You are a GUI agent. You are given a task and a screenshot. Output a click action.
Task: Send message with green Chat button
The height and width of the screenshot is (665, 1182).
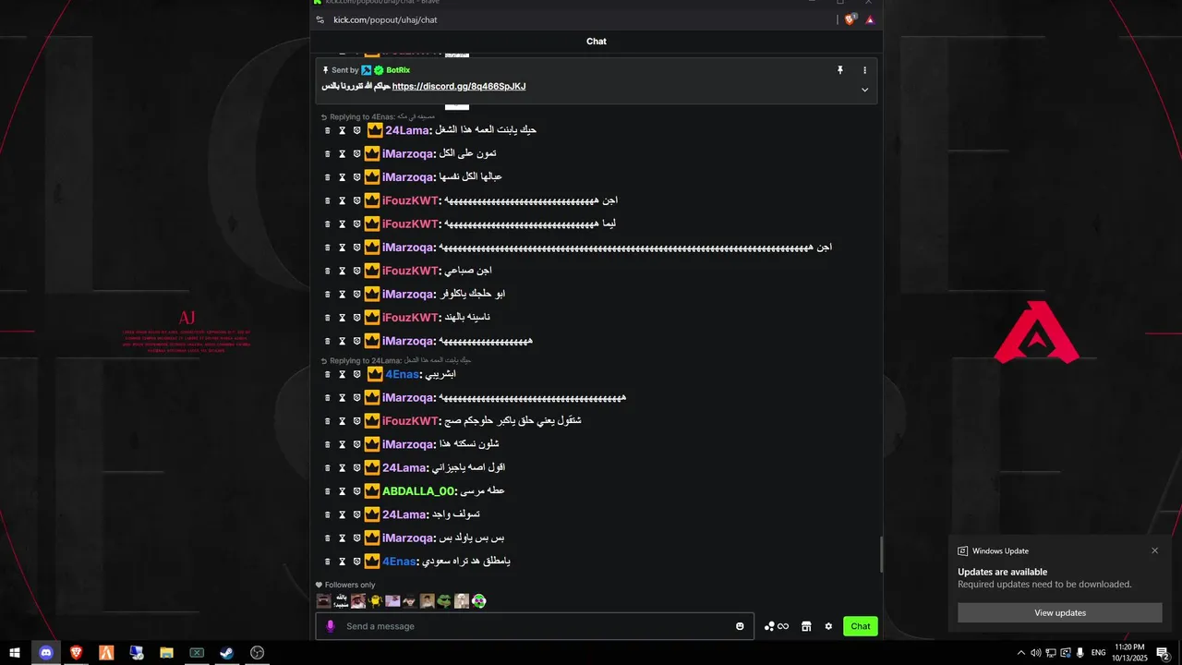pyautogui.click(x=861, y=626)
